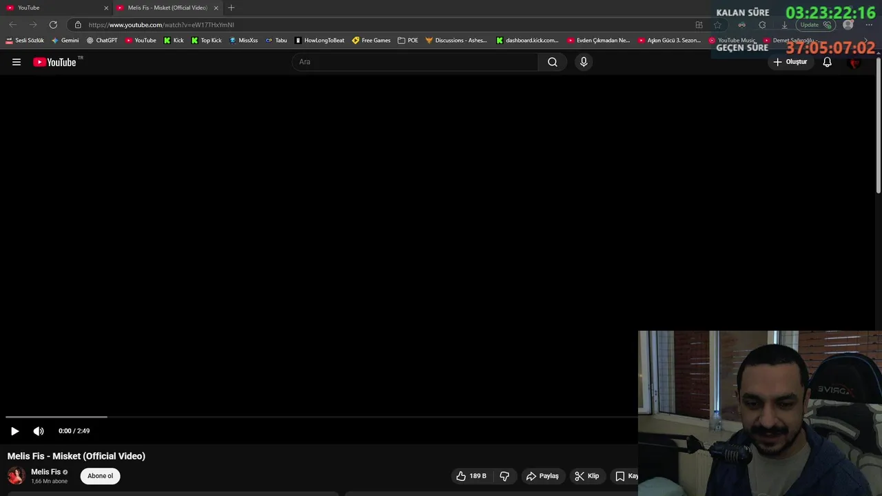This screenshot has width=882, height=496.
Task: Close the Melis Fis - Misket tab
Action: 216,8
